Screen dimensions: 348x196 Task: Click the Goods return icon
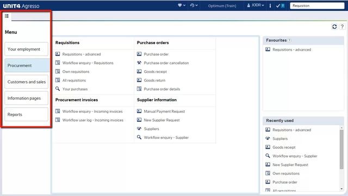[x=139, y=80]
